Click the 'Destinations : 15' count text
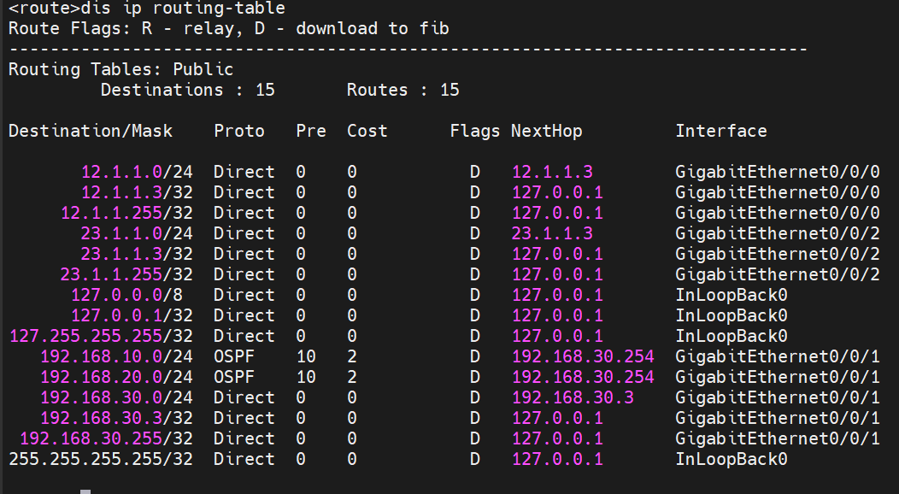The image size is (899, 494). [x=188, y=90]
